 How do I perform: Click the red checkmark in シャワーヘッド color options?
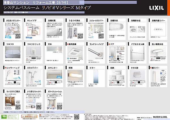coord(9,83)
